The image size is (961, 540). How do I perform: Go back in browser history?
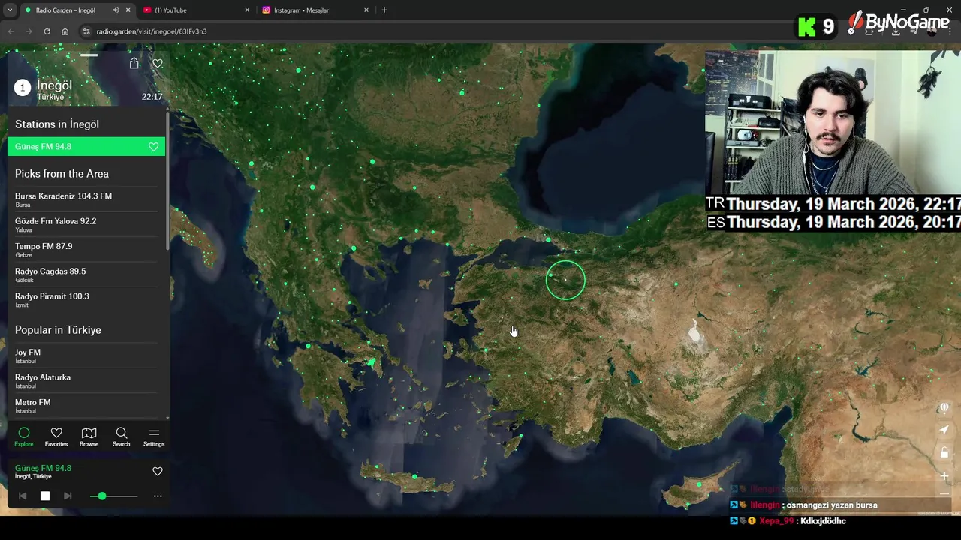pos(11,31)
